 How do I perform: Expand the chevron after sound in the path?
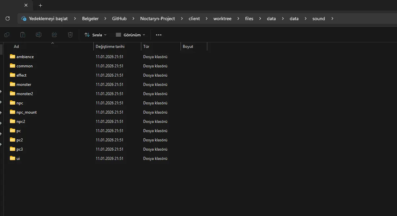pyautogui.click(x=332, y=18)
